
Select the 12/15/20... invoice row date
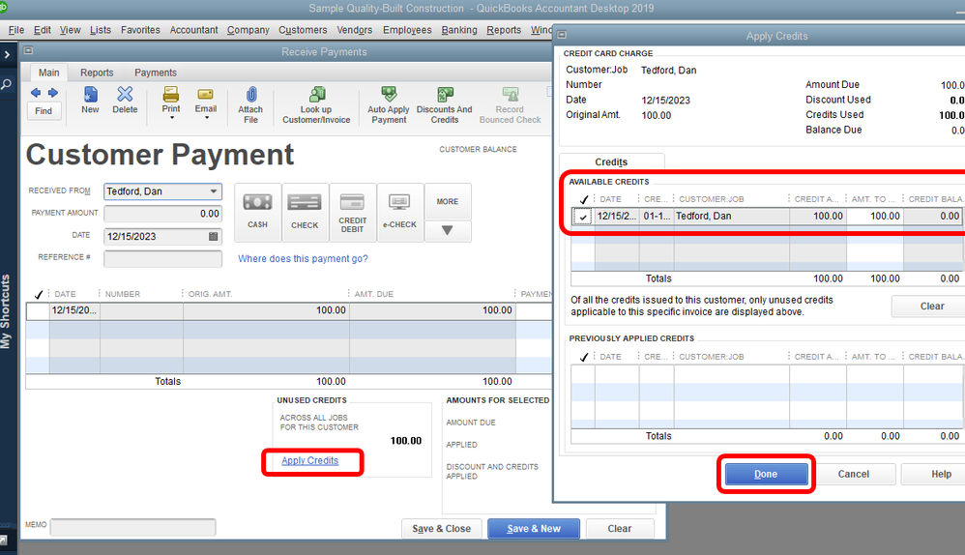click(74, 310)
